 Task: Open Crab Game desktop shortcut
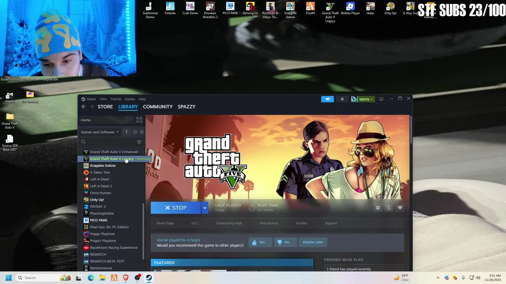190,9
